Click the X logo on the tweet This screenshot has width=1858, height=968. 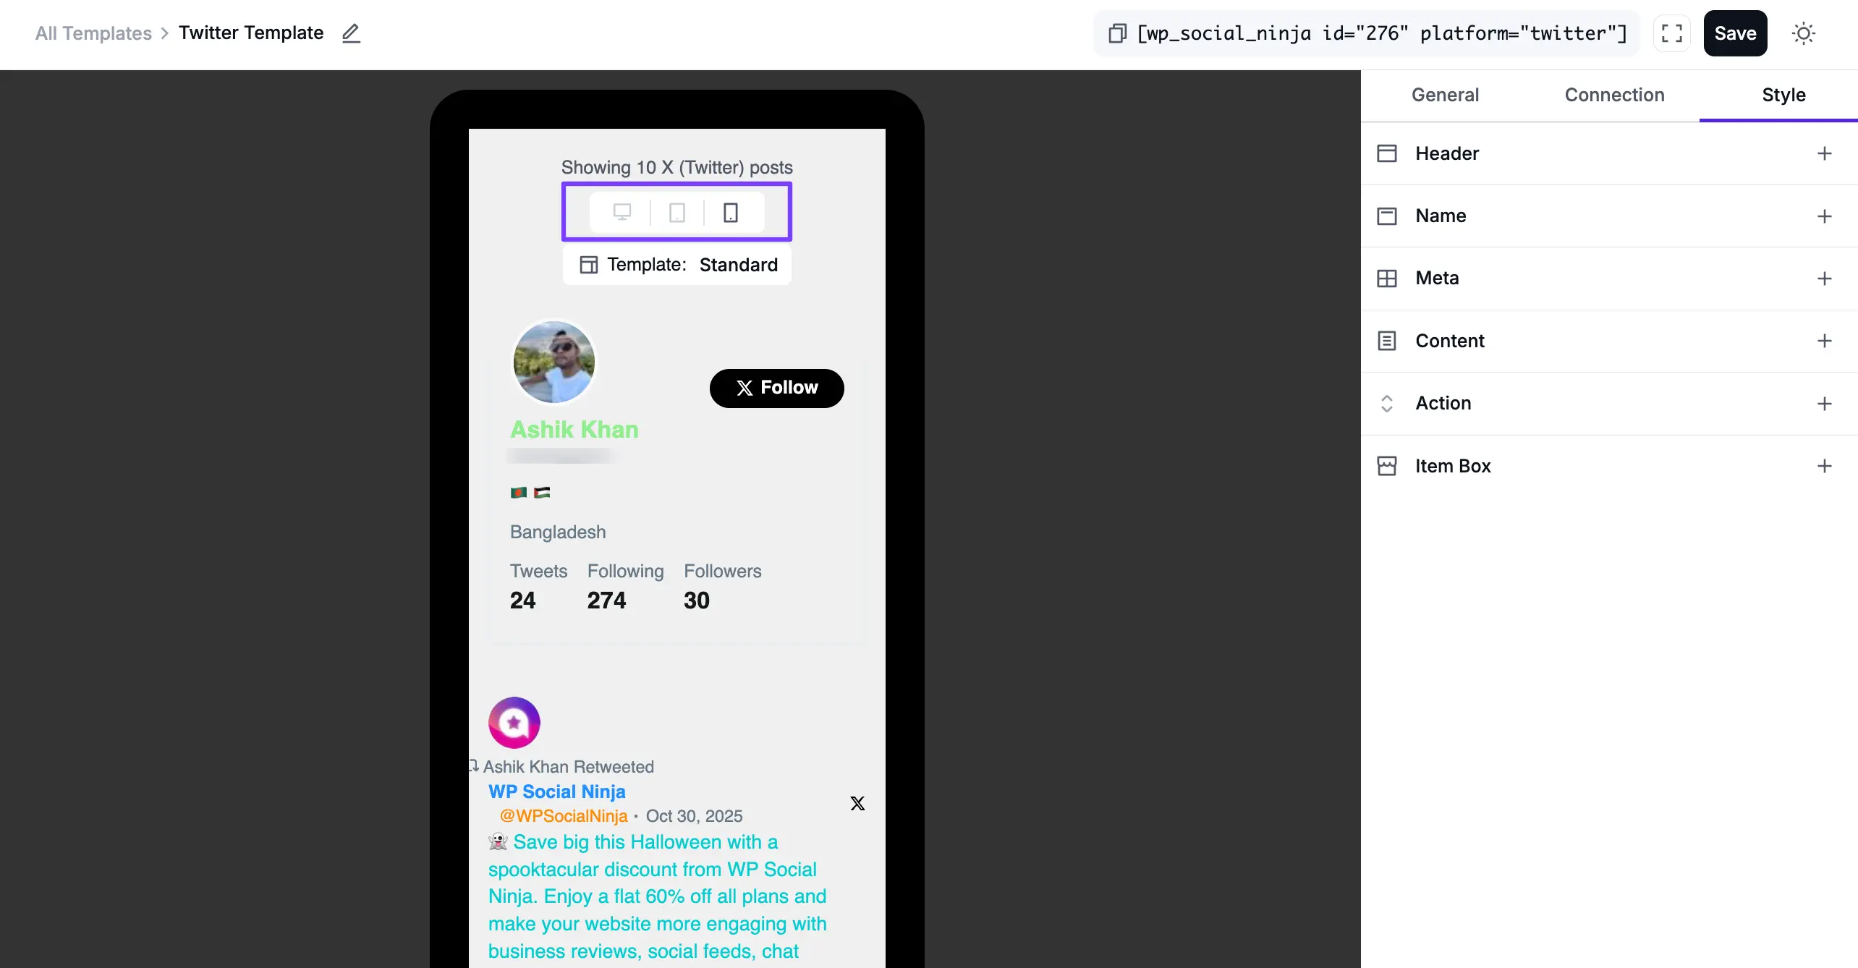857,803
